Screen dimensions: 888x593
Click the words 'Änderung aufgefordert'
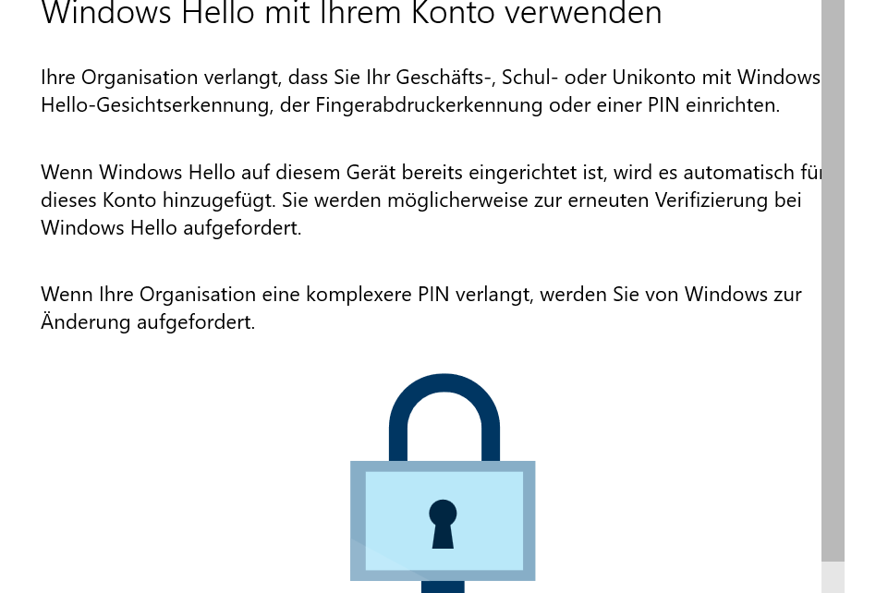pyautogui.click(x=148, y=322)
